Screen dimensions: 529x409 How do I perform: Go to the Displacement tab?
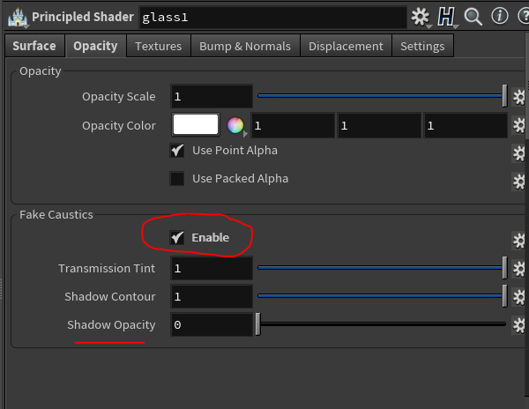click(346, 46)
